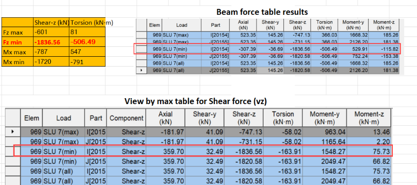Select the 2126.20 cell in last upper row
Image resolution: width=417 pixels, height=185 pixels.
353,70
